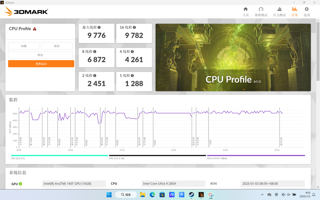This screenshot has width=320, height=200.
Task: Click info icon beside 最大线程 score
Action: pos(99,27)
